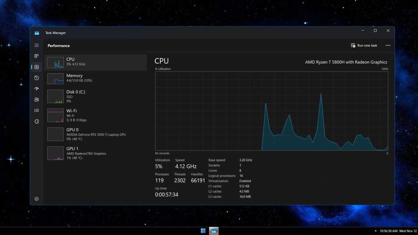Screen dimensions: 418x235
Task: Select the GPU 0 NVIDIA entry
Action: 96,134
